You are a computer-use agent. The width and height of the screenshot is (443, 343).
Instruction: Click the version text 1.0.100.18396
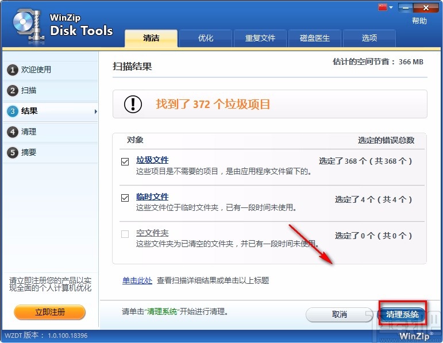pyautogui.click(x=68, y=336)
